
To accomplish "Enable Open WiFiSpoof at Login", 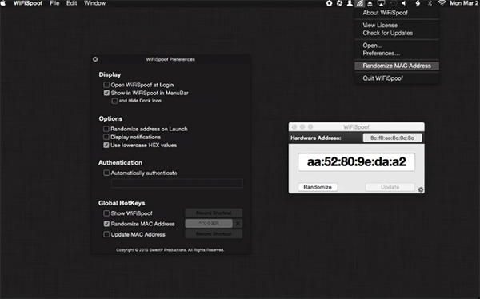I will 106,85.
